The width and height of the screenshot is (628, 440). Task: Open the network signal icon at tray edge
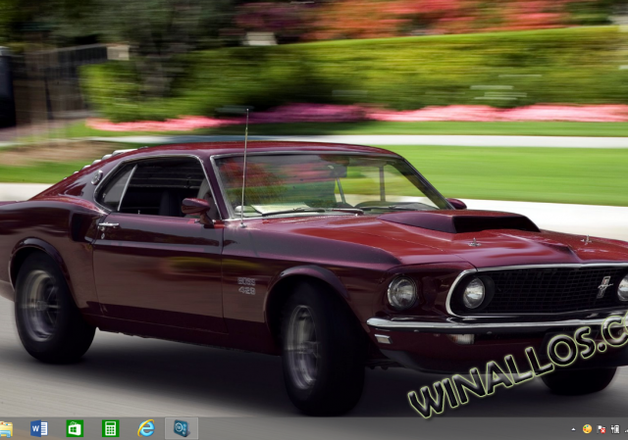[x=625, y=429]
